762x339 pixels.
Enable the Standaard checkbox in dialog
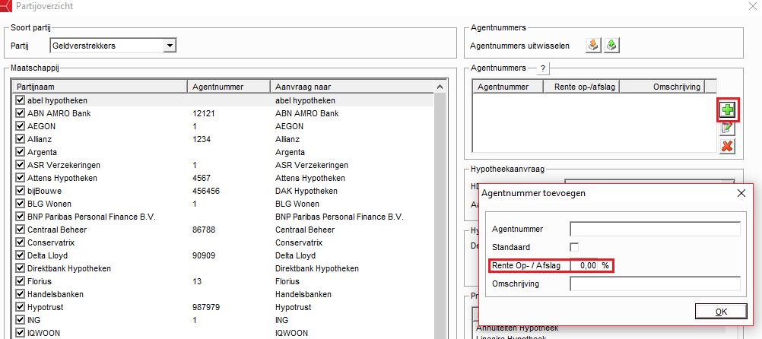tap(574, 246)
